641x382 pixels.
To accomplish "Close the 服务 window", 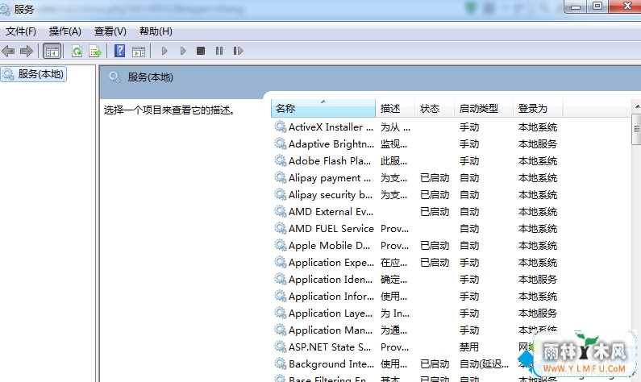I will [626, 6].
